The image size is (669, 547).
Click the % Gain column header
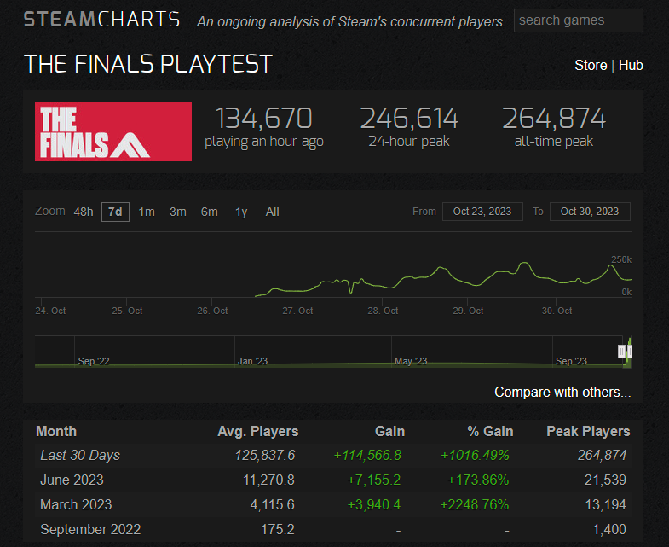point(490,431)
